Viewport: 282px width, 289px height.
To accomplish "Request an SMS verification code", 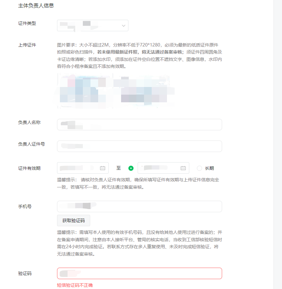I will (74, 220).
